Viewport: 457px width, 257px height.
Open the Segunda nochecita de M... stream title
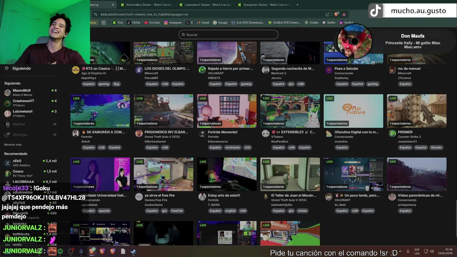coord(293,69)
